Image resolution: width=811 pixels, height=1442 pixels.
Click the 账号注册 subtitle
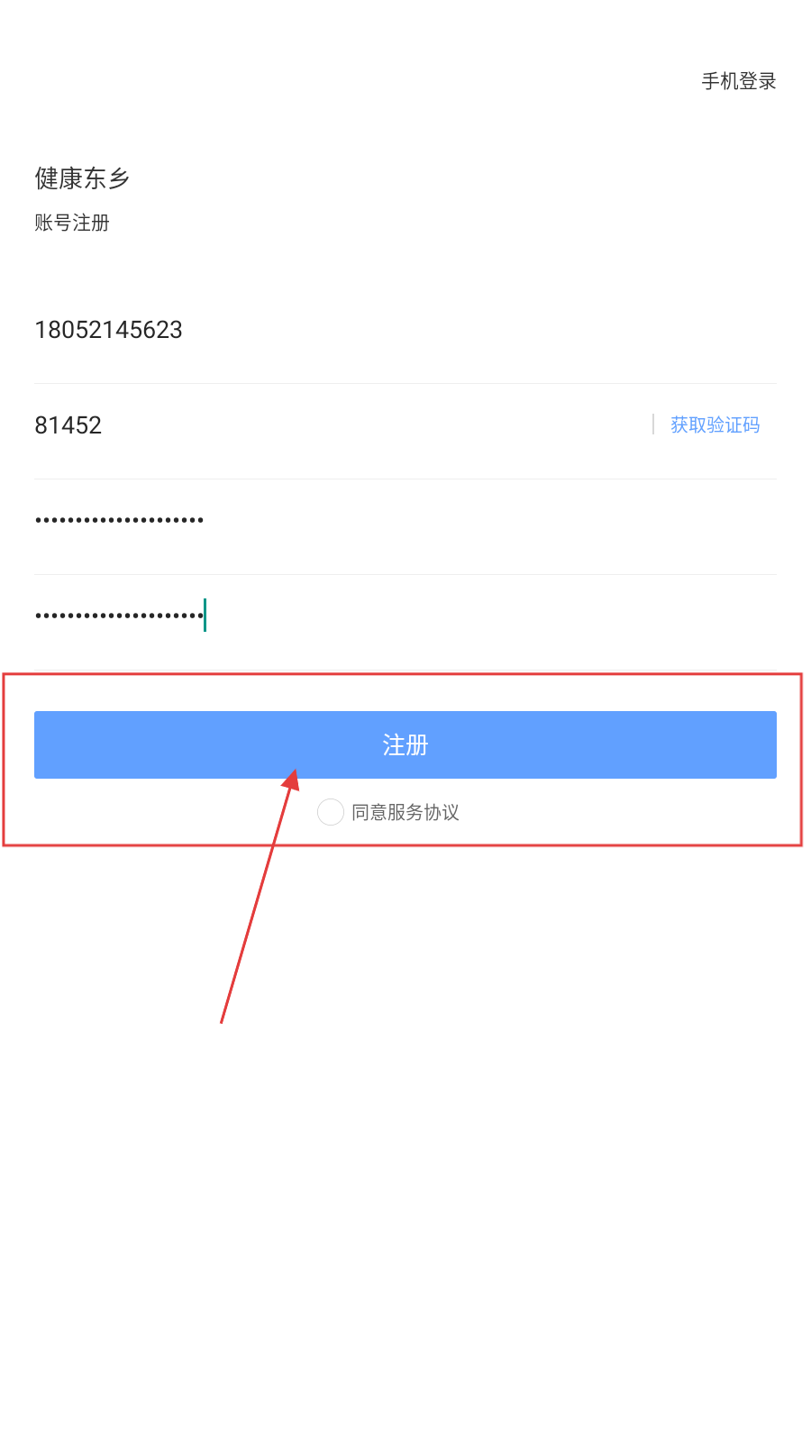click(72, 223)
